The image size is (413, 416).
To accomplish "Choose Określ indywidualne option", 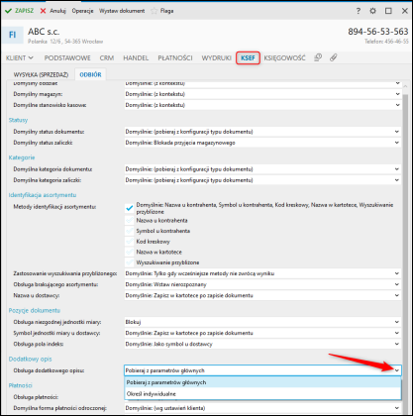I will pos(262,394).
